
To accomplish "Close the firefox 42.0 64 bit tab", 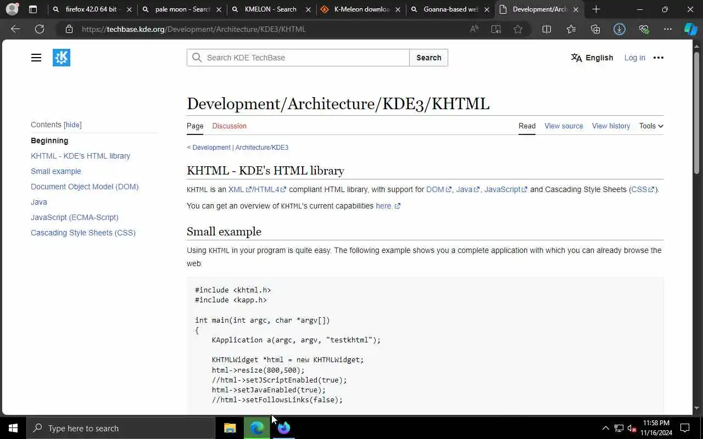I will point(130,9).
